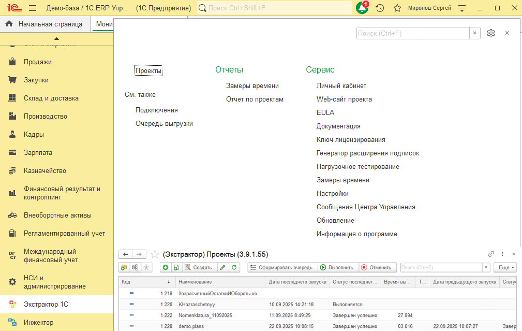
Task: Add Projects form to favorites star
Action: coord(155,254)
